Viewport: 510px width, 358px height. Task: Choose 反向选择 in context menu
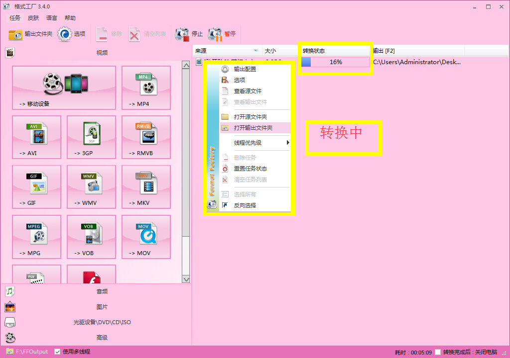point(255,205)
